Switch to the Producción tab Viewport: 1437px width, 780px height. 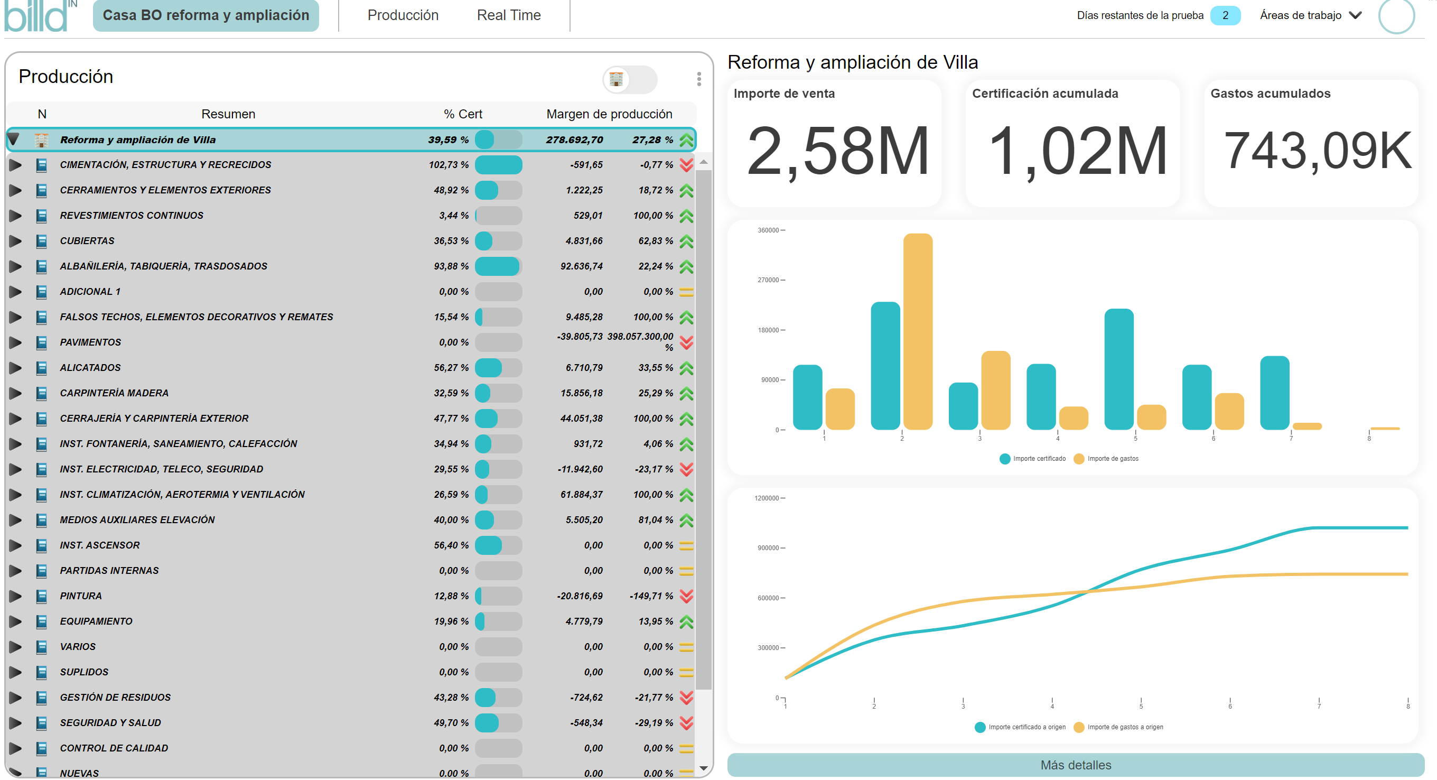403,16
